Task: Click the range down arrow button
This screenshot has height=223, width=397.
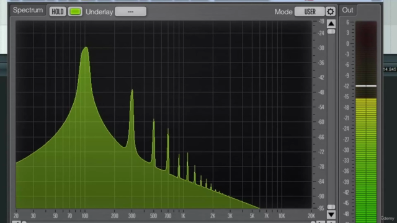Action: 331,215
